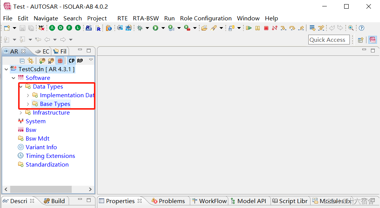The width and height of the screenshot is (380, 208).
Task: Launch Debug with the bug icon
Action: coord(140,28)
